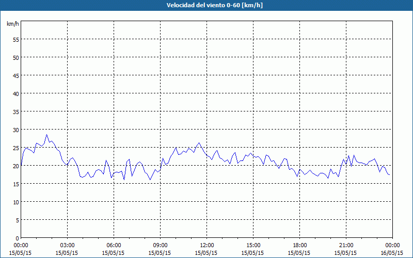Click the 15:00 time label
The image size is (413, 258).
pyautogui.click(x=253, y=246)
